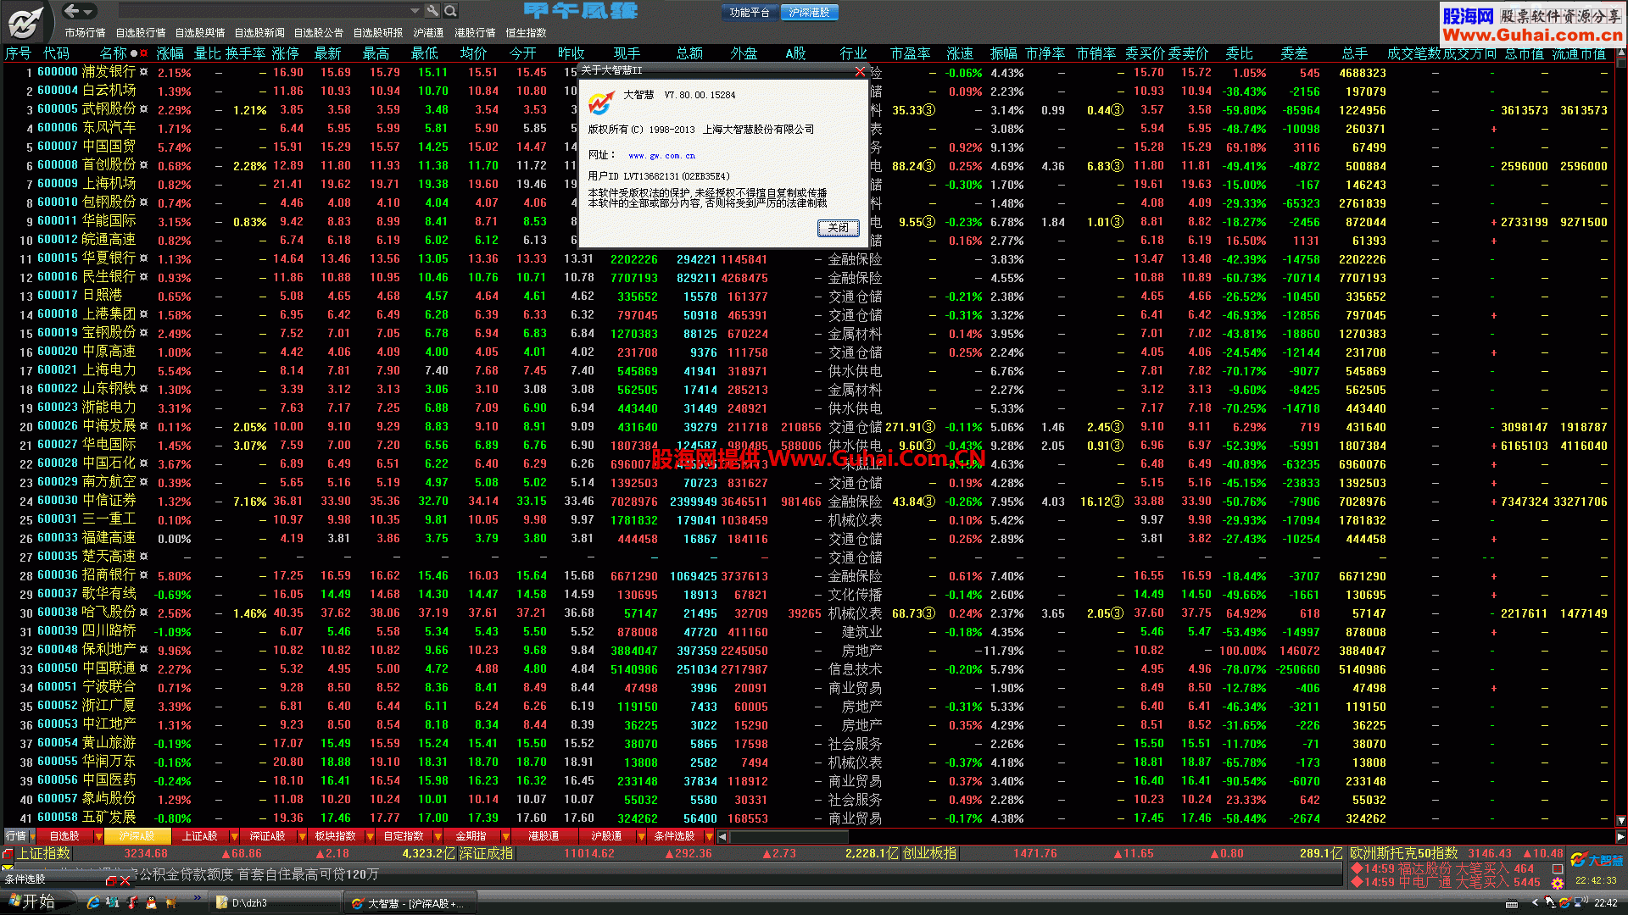Open the history dropdown beside the back arrow
The width and height of the screenshot is (1628, 915).
point(88,12)
